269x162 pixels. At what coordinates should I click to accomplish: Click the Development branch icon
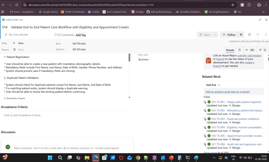208,61
